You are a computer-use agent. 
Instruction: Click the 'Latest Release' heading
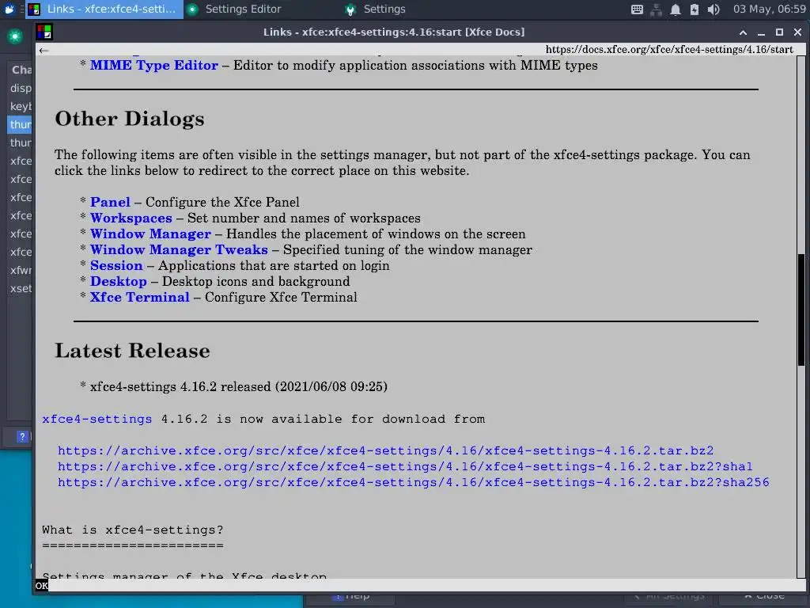[x=132, y=351]
